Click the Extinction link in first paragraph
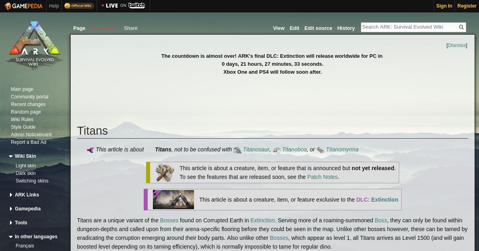This screenshot has width=479, height=251. 263,220
